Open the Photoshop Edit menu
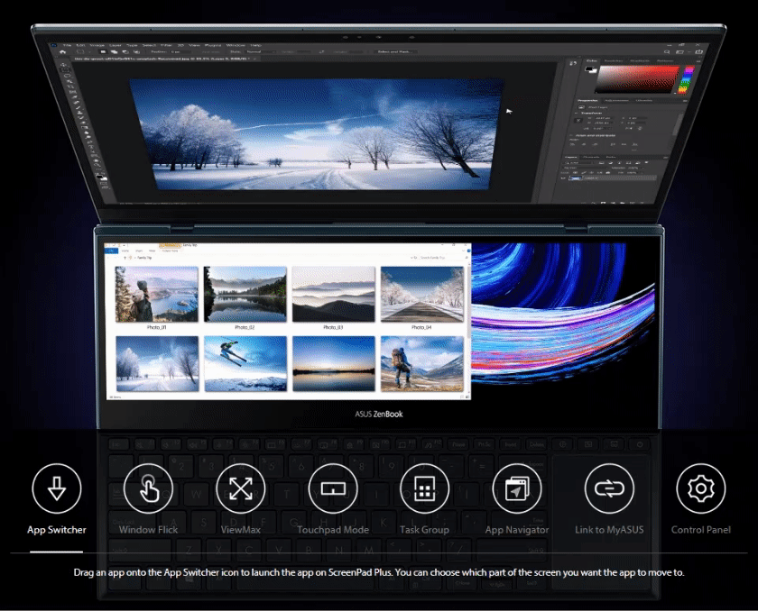758x611 pixels. click(79, 45)
